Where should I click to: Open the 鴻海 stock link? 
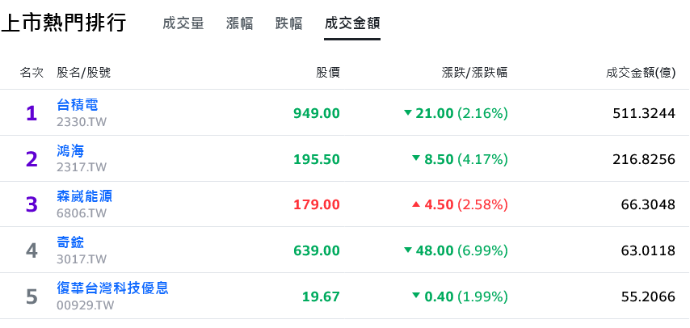tap(70, 150)
